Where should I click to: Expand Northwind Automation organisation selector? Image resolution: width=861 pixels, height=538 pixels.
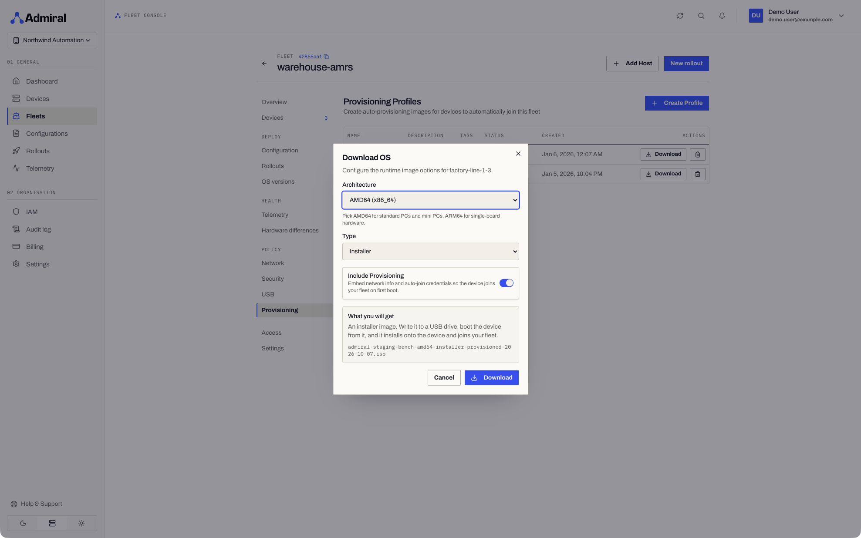click(x=52, y=40)
